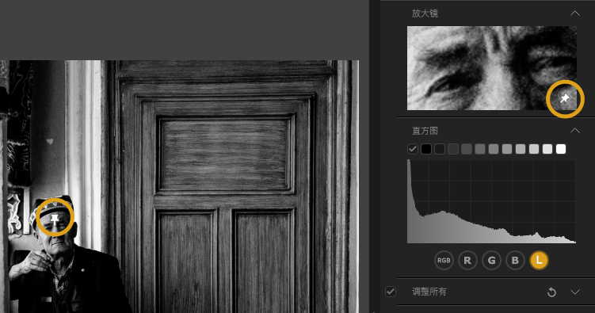Show the red channel histogram
The height and width of the screenshot is (313, 595).
click(x=467, y=260)
